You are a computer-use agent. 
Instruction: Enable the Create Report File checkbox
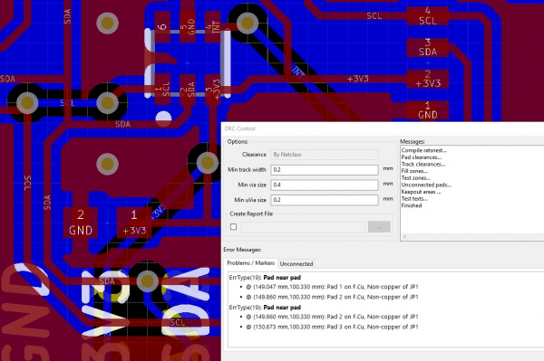234,227
